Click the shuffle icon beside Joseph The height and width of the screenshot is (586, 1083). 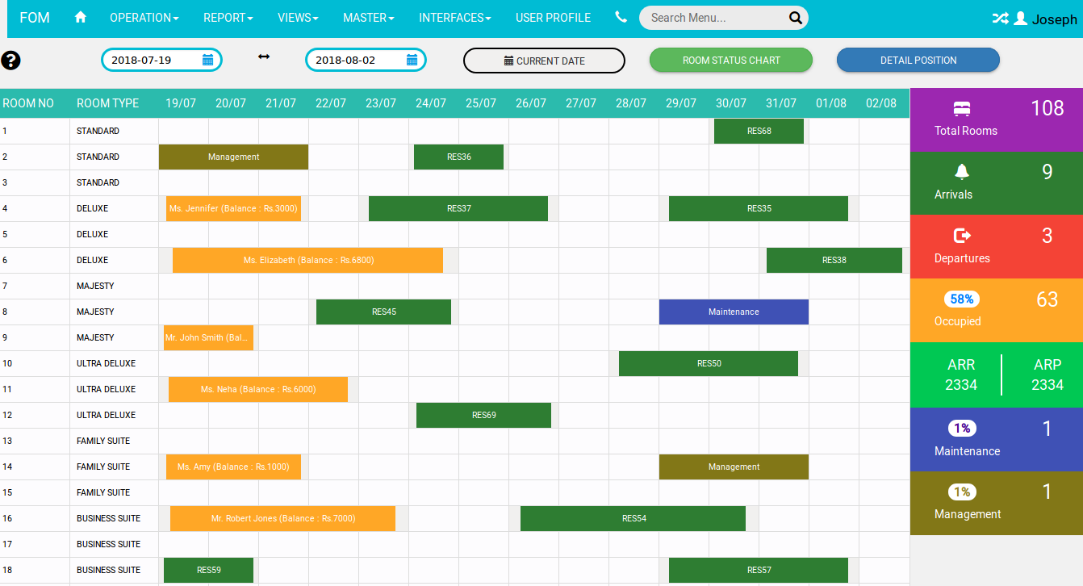pyautogui.click(x=998, y=16)
